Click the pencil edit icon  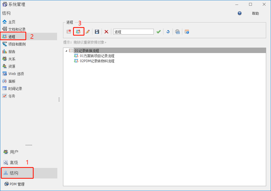click(x=88, y=32)
